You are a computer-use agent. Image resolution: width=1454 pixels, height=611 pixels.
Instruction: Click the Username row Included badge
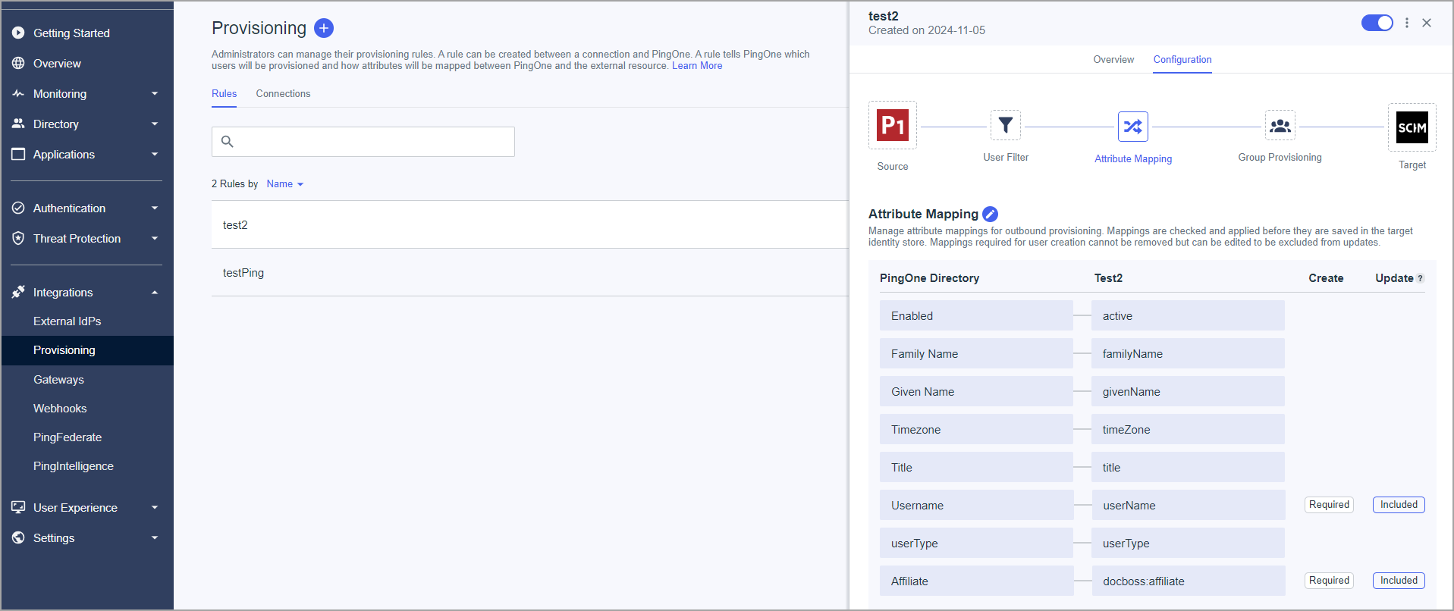[1399, 505]
